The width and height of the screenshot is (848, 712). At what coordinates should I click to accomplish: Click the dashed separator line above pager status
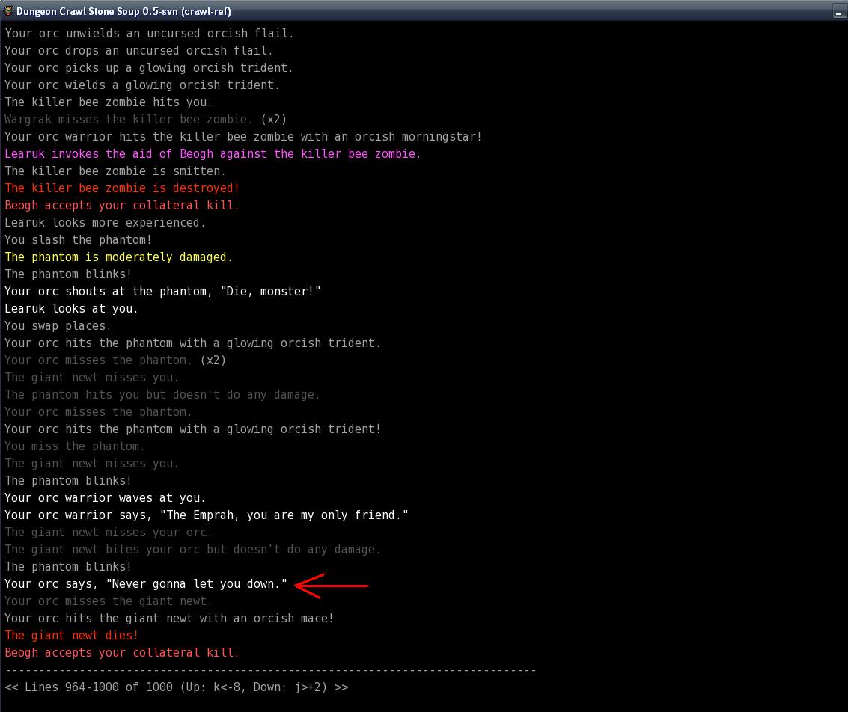pyautogui.click(x=270, y=670)
